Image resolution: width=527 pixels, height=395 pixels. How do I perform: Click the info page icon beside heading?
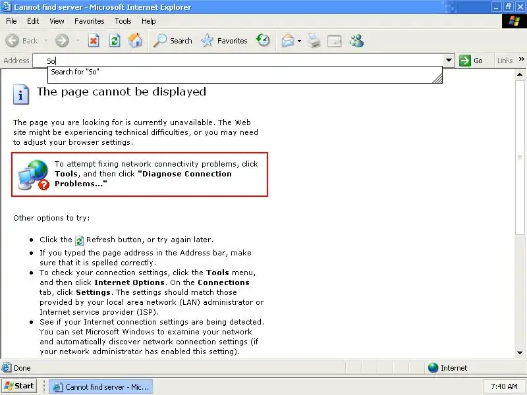21,95
